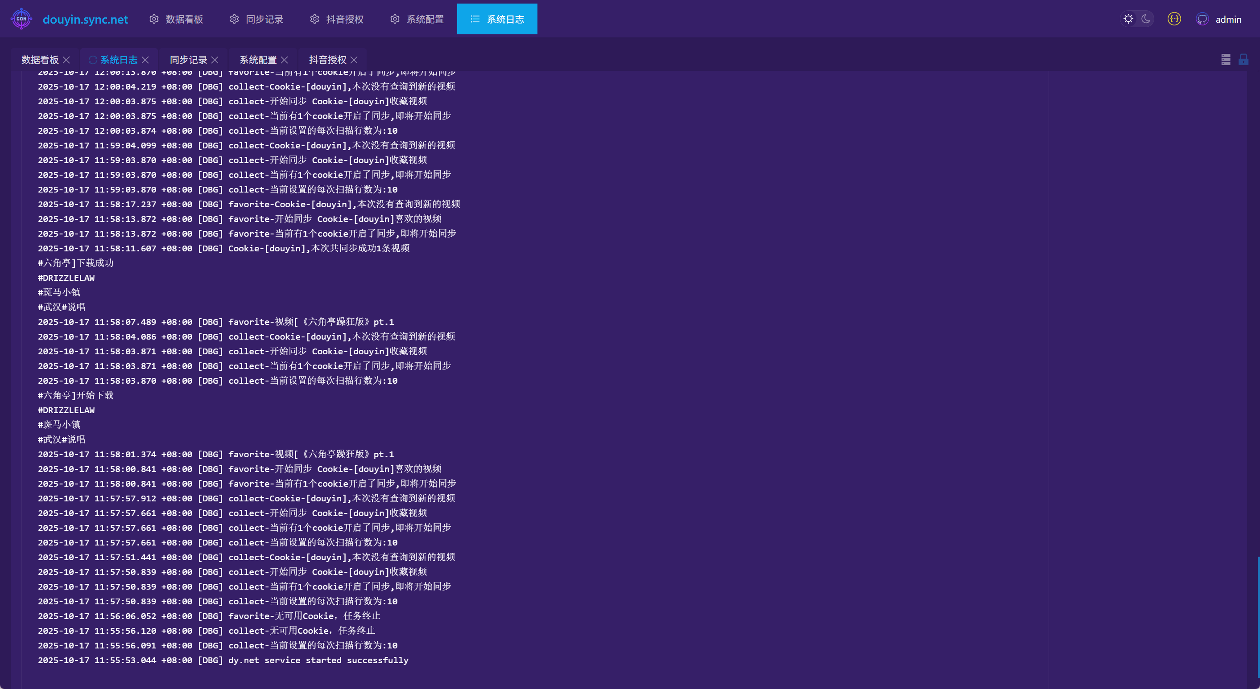This screenshot has width=1260, height=689.
Task: Click the gear icon beside 数据看板 menu
Action: point(154,19)
